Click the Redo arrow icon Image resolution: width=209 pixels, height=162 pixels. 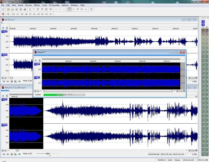(60, 9)
